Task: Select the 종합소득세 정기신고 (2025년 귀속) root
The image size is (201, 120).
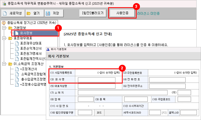Action: pos(32,23)
